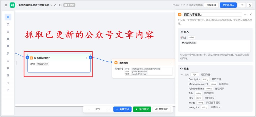Screen dimensions: 256x117
Task: Click sidebar collapse handle bar
Action: click(16, 63)
